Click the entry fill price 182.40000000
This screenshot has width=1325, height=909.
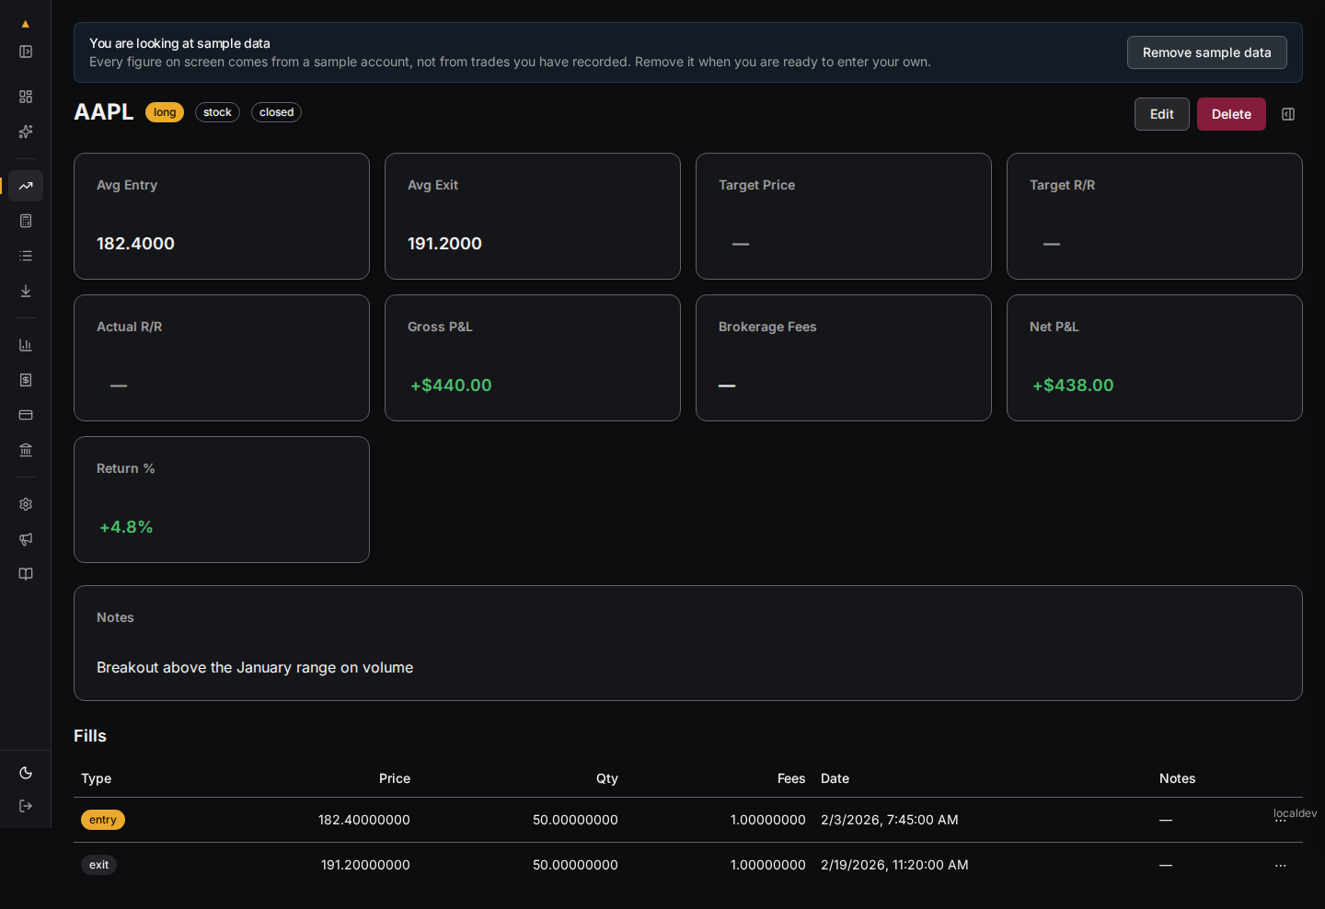(364, 820)
